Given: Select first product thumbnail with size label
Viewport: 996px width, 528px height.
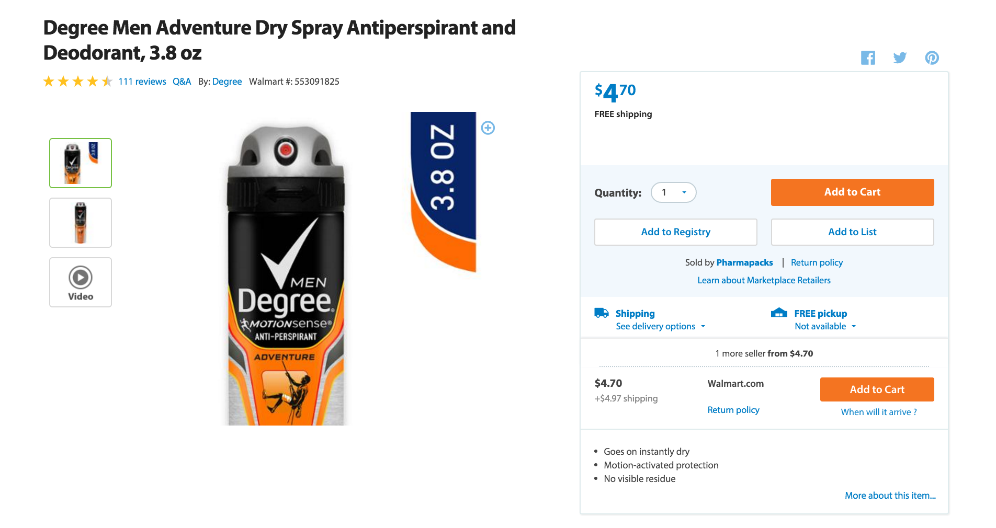Looking at the screenshot, I should coord(81,163).
